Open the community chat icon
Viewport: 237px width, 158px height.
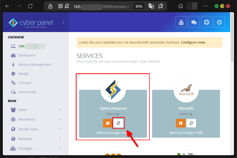click(x=194, y=22)
